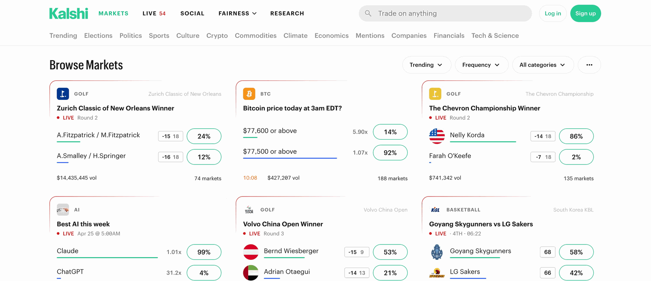Click 92% for $77,500 or above
Screen dimensions: 651x281
pyautogui.click(x=390, y=153)
